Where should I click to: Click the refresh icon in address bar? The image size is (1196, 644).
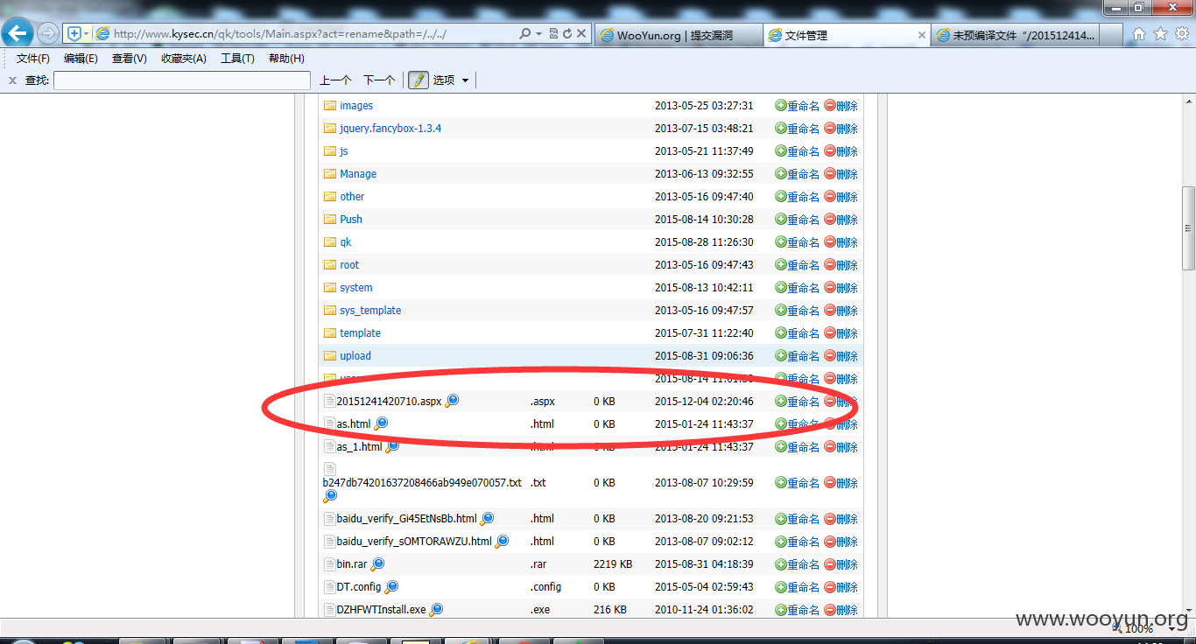click(x=567, y=34)
